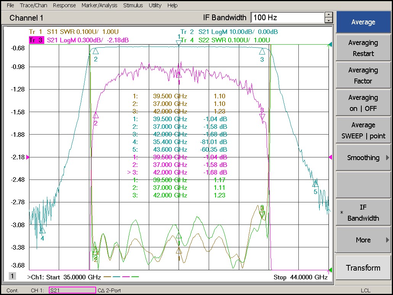Click the IF Bandwidth value field
Image resolution: width=393 pixels, height=295 pixels.
pyautogui.click(x=287, y=18)
